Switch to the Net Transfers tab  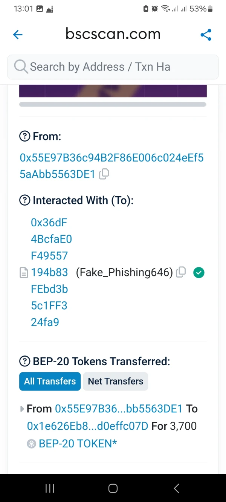115,381
